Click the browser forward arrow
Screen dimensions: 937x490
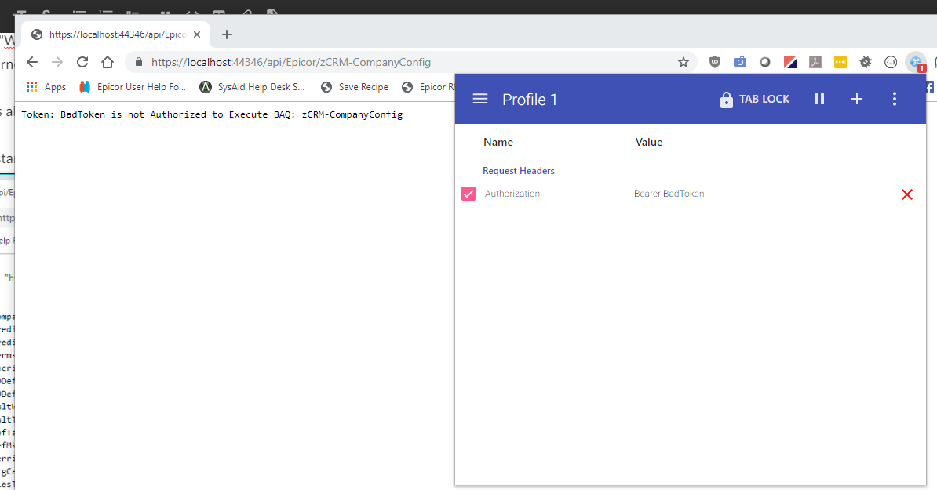[x=57, y=62]
